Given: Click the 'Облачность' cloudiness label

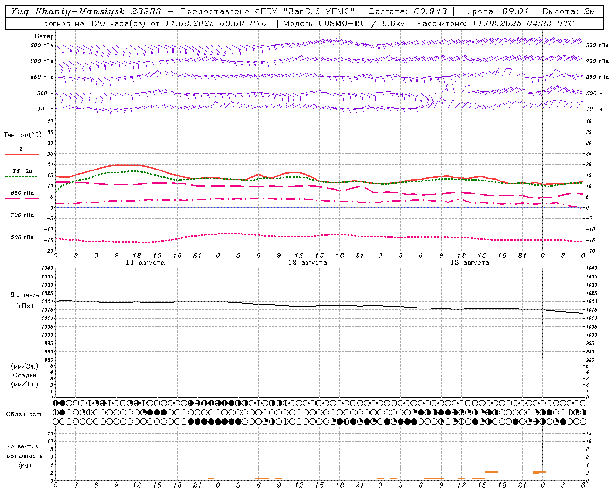Looking at the screenshot, I should point(24,414).
